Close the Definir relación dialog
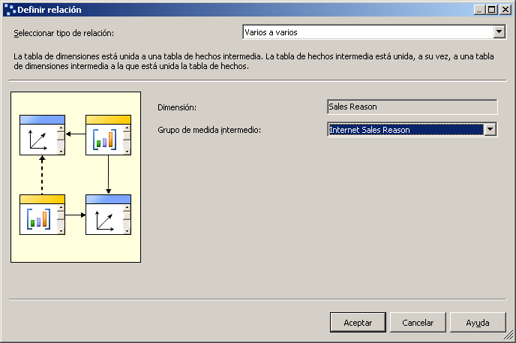Image resolution: width=516 pixels, height=343 pixels. (x=505, y=10)
